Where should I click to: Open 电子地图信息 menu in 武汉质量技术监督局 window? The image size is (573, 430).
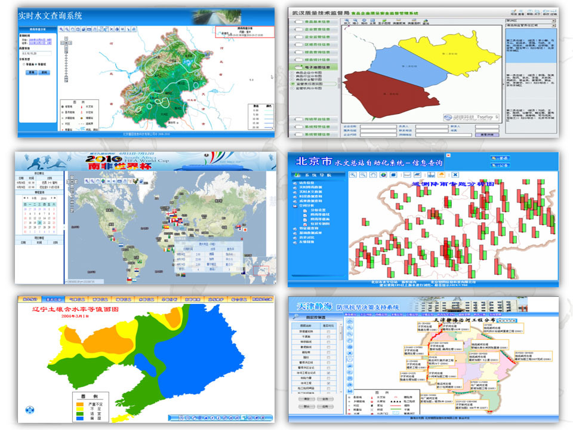pos(313,67)
